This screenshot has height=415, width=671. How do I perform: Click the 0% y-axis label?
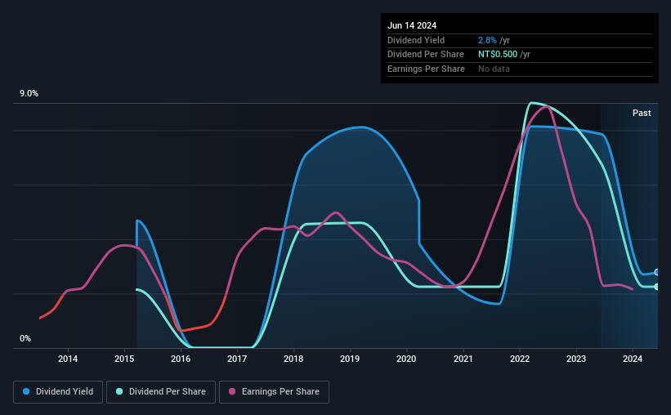point(25,338)
